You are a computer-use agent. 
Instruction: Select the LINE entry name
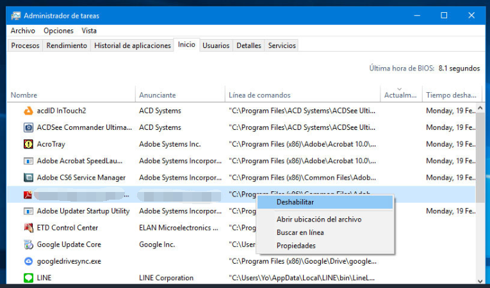pos(44,278)
